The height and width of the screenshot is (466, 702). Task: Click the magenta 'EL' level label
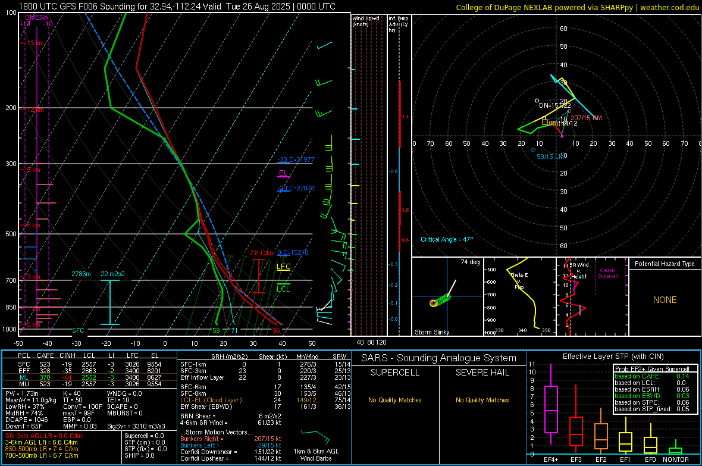(x=283, y=173)
